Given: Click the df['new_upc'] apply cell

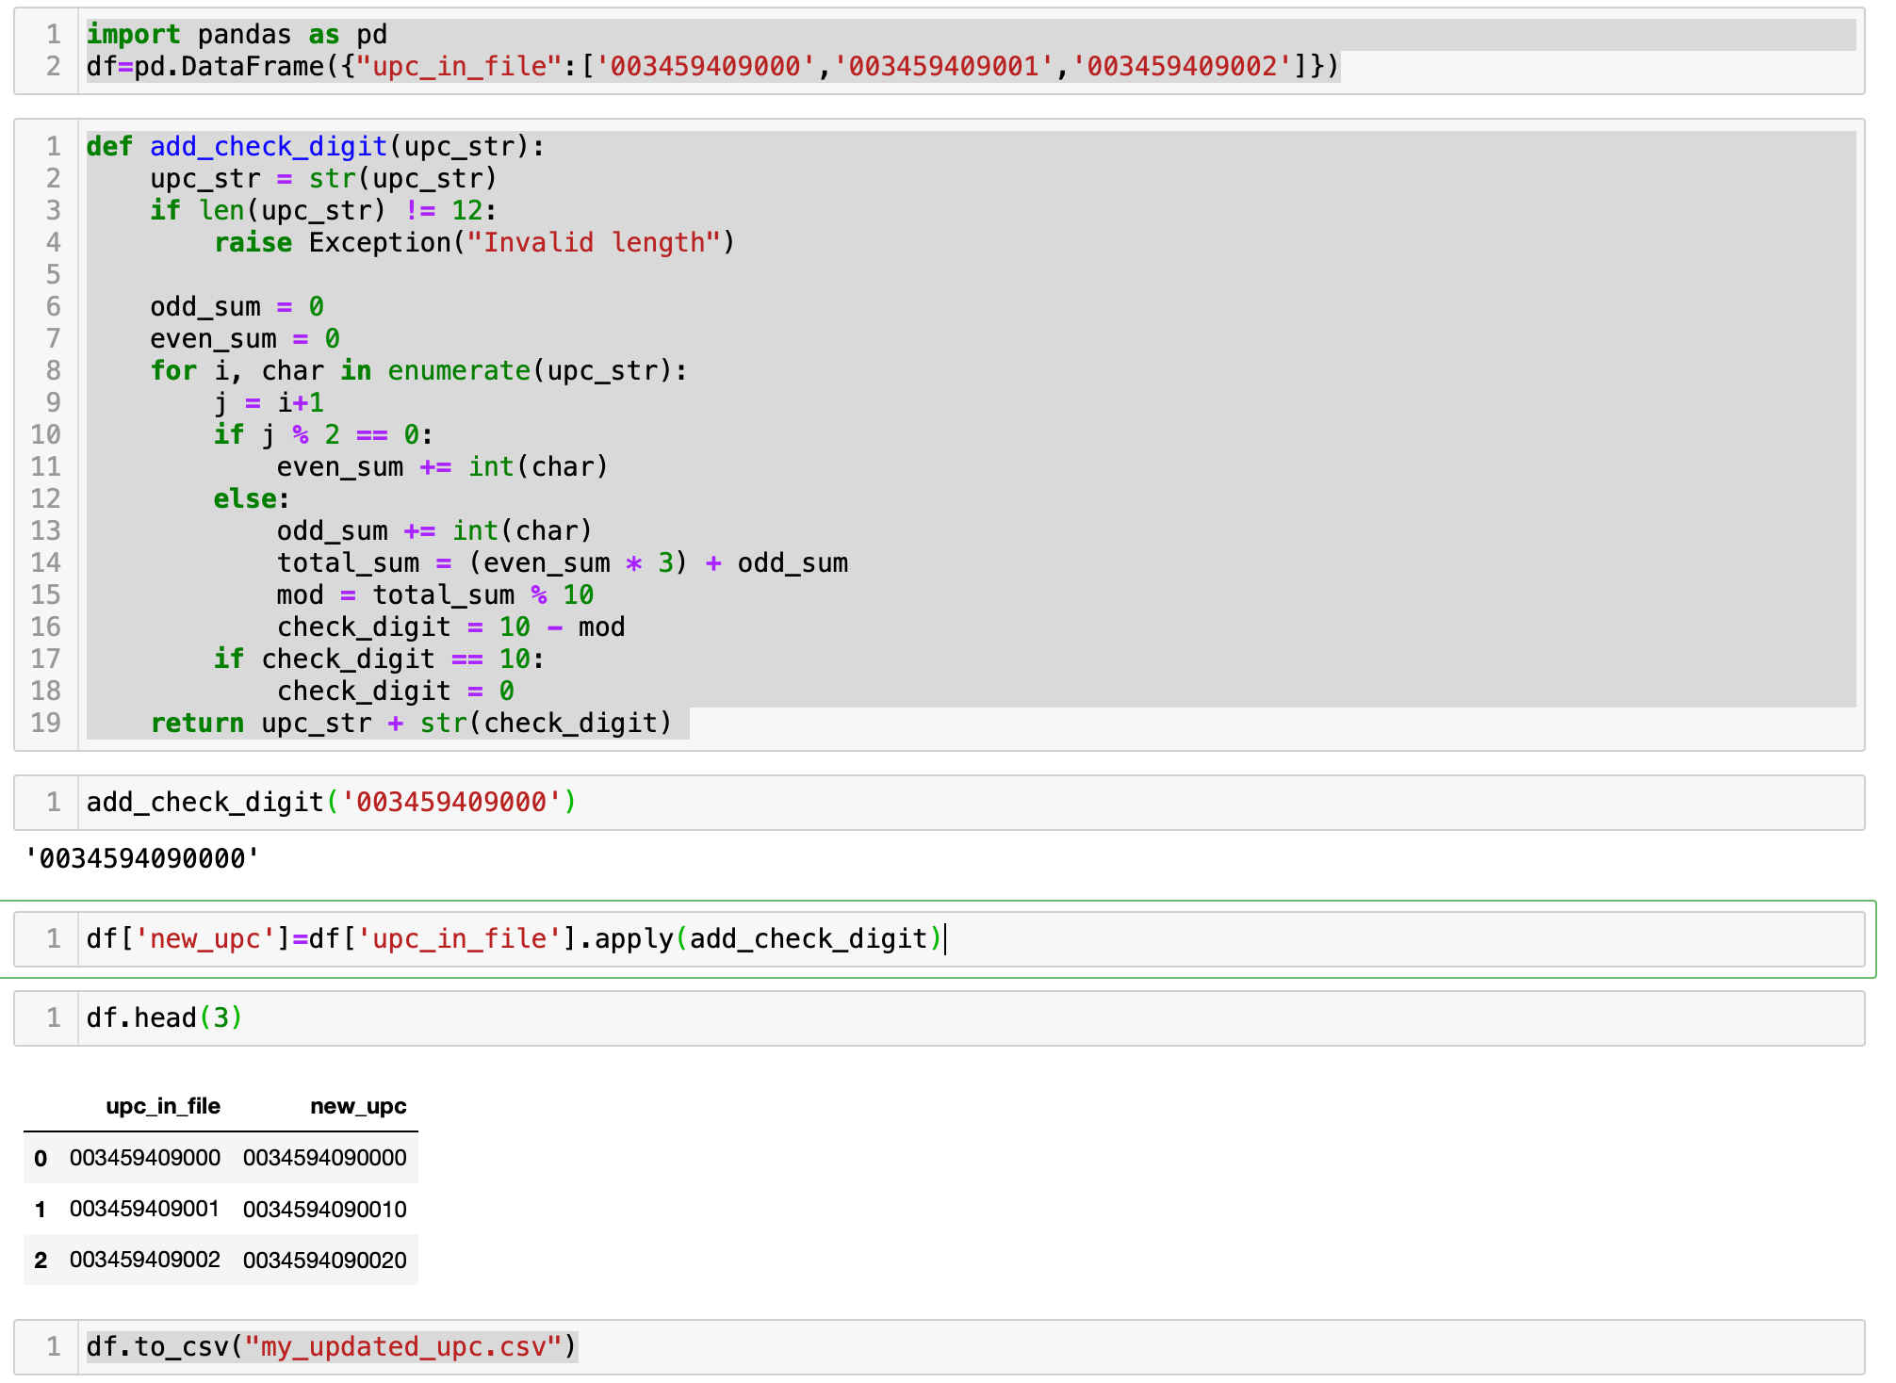Looking at the screenshot, I should click(x=514, y=939).
